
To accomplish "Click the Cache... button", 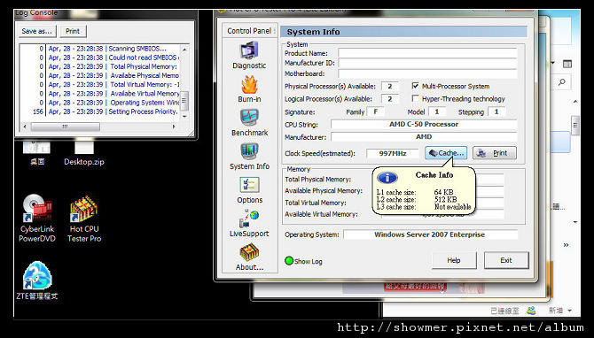I will click(x=446, y=153).
